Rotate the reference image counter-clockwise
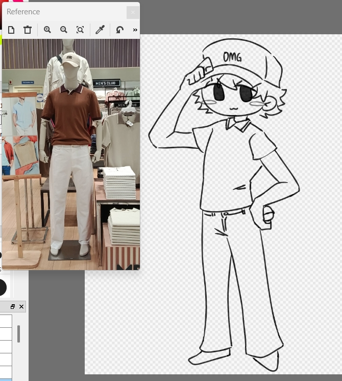 pyautogui.click(x=119, y=30)
